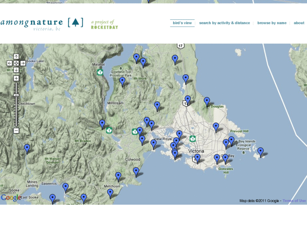Select the marker on the small island east of Oak Bay
The height and width of the screenshot is (230, 307).
[261, 153]
